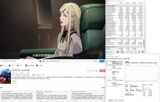Click the Current column header in HWiNFO
The height and width of the screenshot is (102, 160).
click(x=121, y=3)
